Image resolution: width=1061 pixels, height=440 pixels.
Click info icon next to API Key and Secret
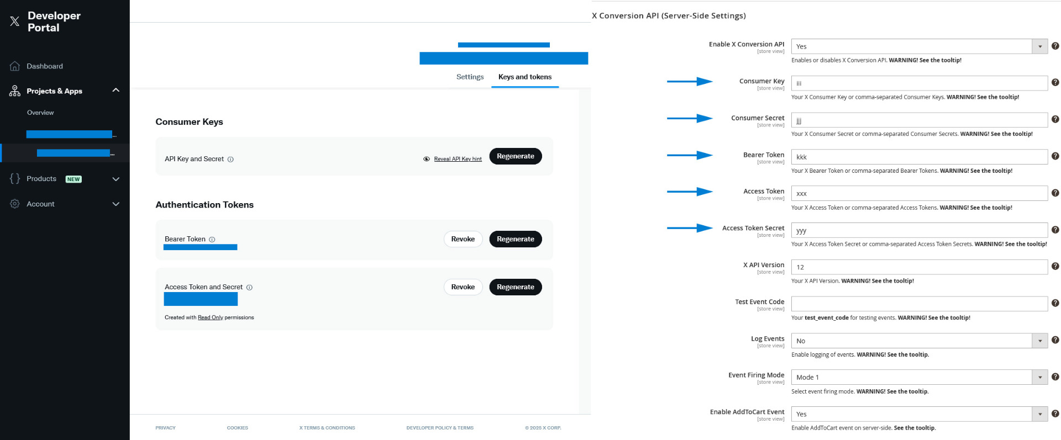point(230,160)
